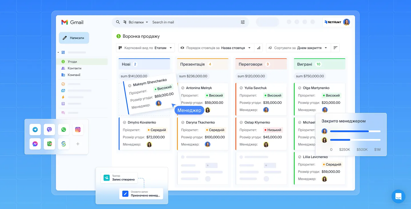This screenshot has width=411, height=209.
Task: Select the WhatsApp icon
Action: click(64, 130)
